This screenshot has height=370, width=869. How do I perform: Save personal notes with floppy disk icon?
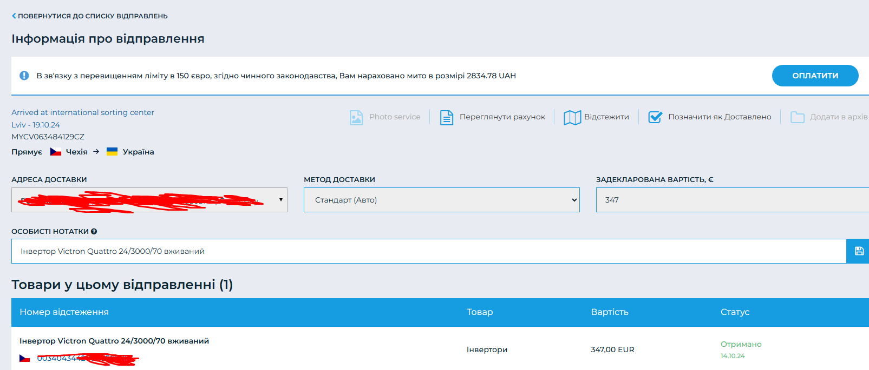pos(859,251)
